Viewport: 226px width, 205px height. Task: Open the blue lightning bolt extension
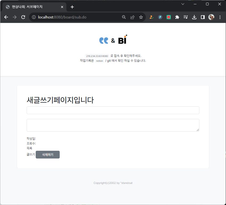coord(160,17)
